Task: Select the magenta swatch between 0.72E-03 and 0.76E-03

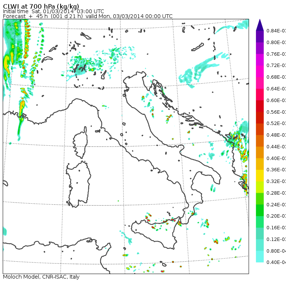Action: pos(260,60)
